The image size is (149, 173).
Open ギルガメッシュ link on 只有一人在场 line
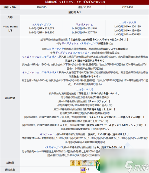(x=31, y=72)
